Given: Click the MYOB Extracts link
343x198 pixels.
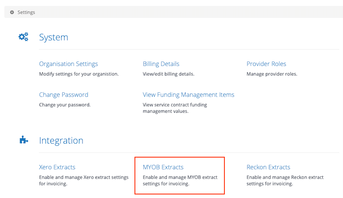Looking at the screenshot, I should pos(163,167).
